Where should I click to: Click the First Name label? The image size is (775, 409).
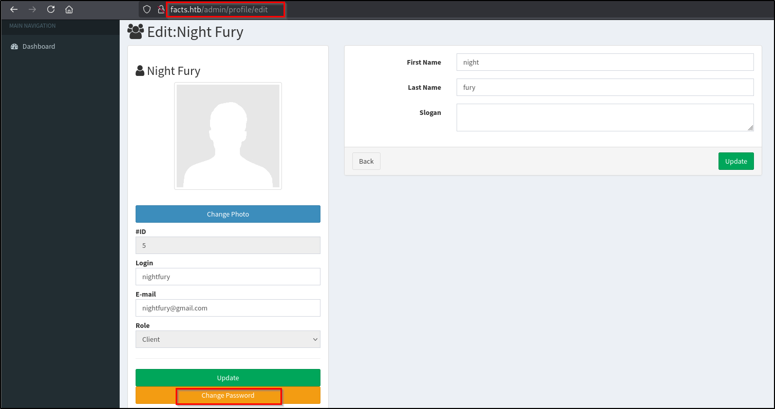click(424, 62)
